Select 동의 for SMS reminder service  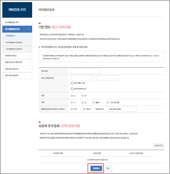[72, 109]
